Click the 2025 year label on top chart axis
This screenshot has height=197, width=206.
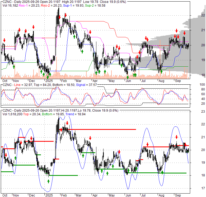click(49, 81)
